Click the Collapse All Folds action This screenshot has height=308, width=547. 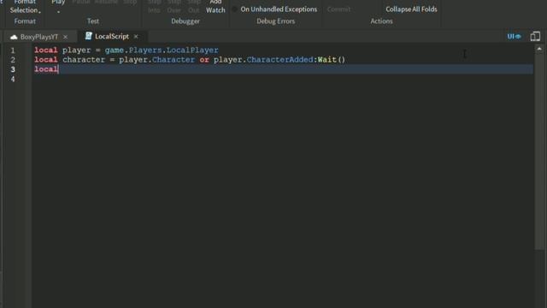click(411, 9)
